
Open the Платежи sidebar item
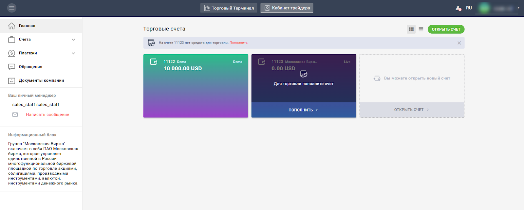tap(41, 53)
